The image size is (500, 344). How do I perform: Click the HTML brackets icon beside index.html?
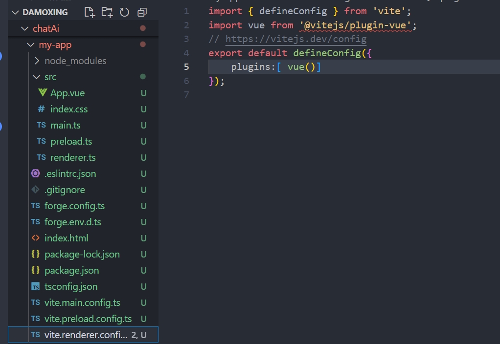(x=35, y=238)
